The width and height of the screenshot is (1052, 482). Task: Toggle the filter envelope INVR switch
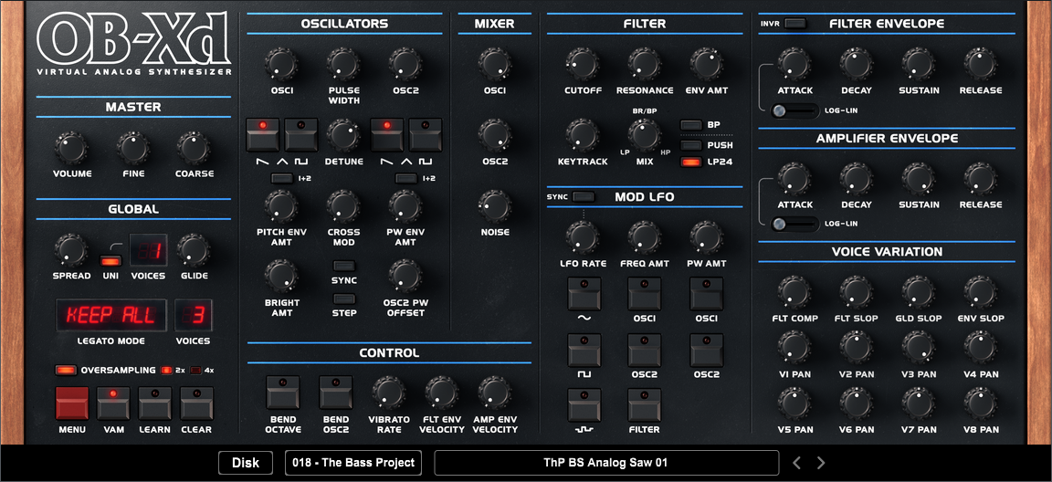[x=795, y=24]
